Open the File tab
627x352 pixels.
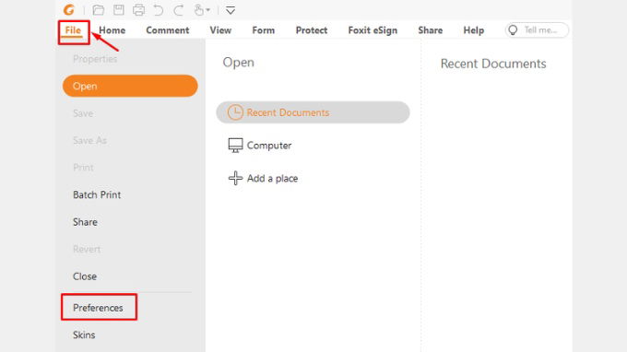[73, 30]
